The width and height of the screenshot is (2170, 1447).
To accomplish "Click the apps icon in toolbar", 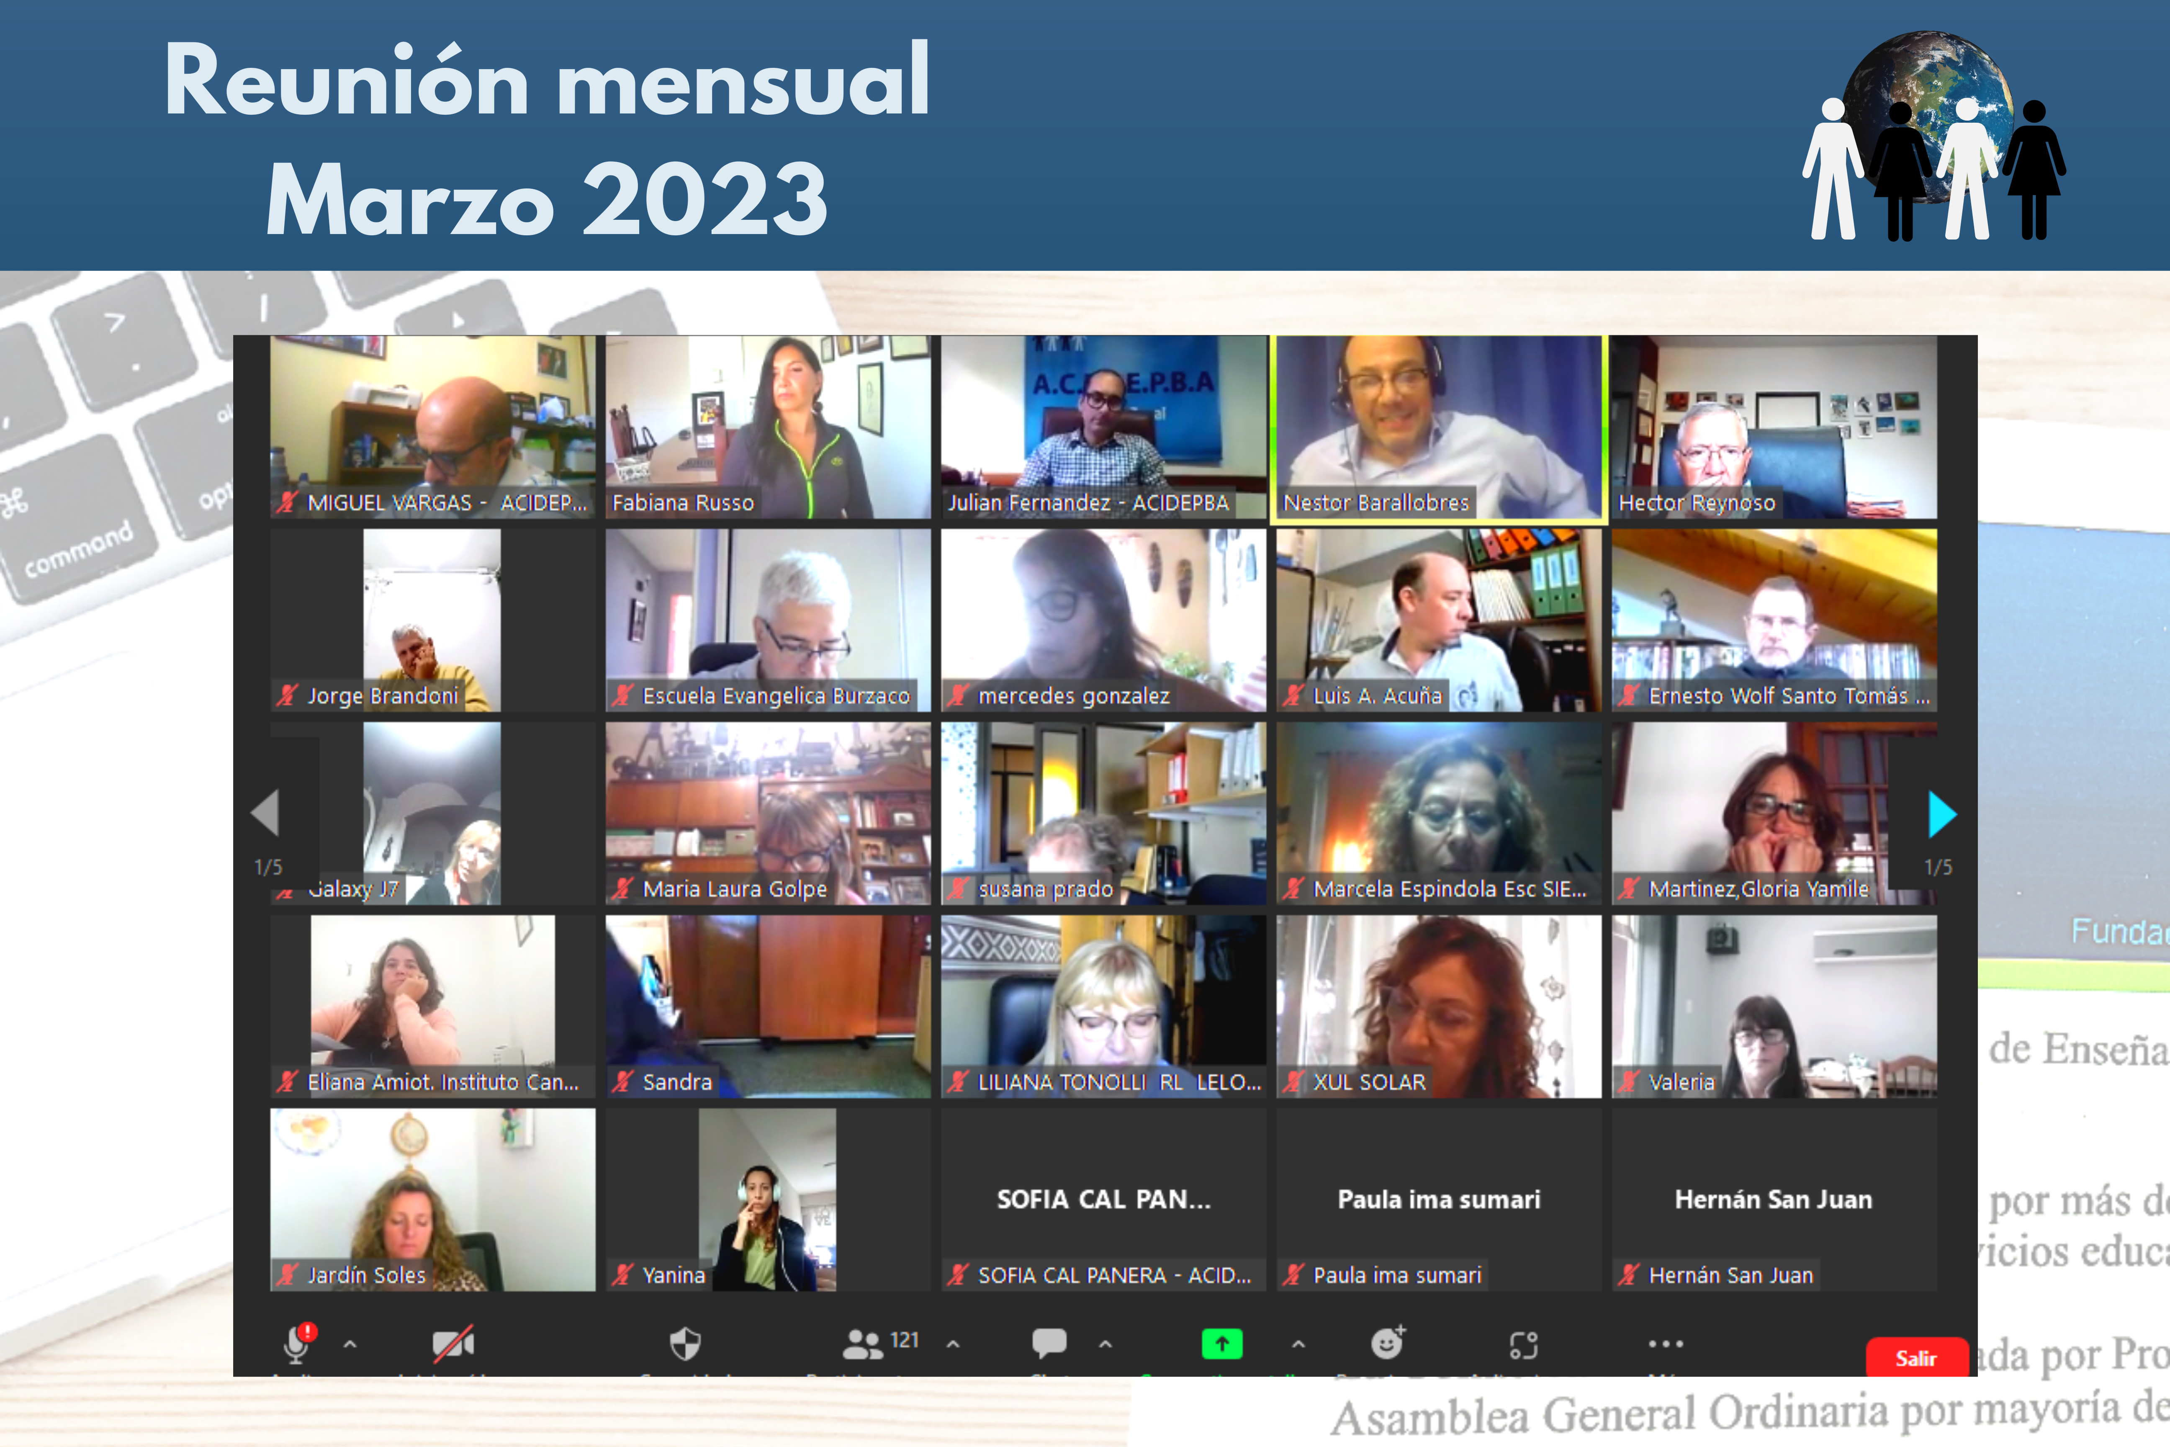I will [1523, 1344].
